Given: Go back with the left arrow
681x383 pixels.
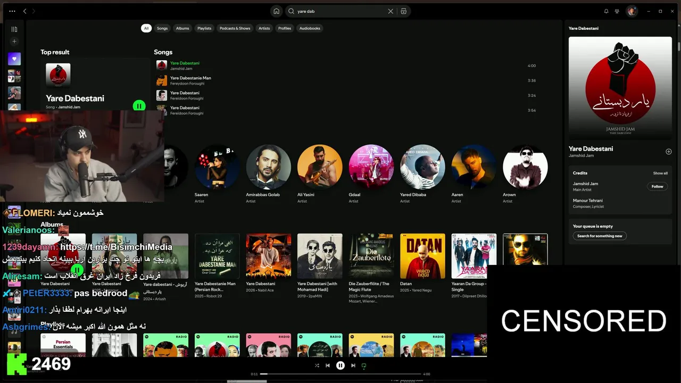Looking at the screenshot, I should [x=24, y=11].
